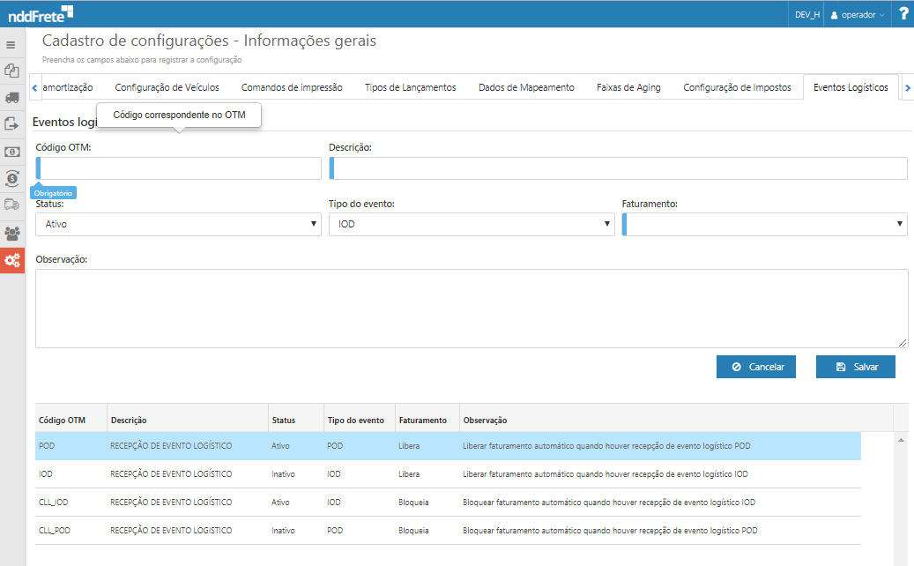
Task: Click the Cancelar button
Action: 756,367
